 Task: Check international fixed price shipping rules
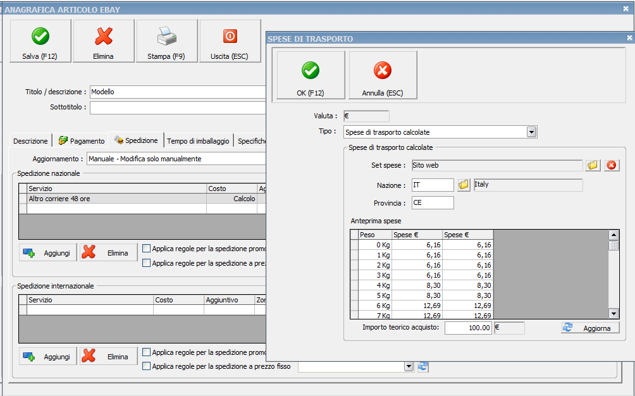click(147, 366)
